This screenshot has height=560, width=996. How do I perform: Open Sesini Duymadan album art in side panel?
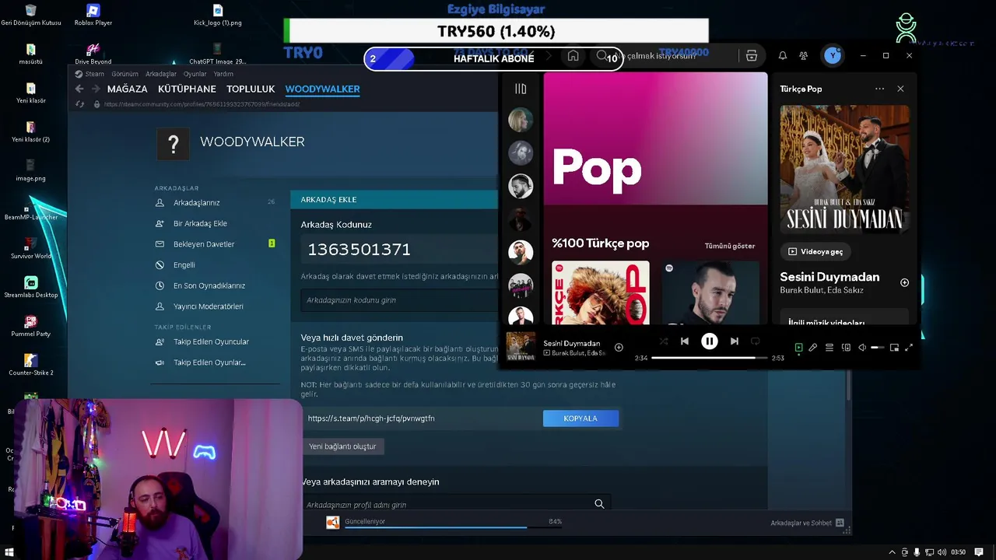(x=844, y=170)
